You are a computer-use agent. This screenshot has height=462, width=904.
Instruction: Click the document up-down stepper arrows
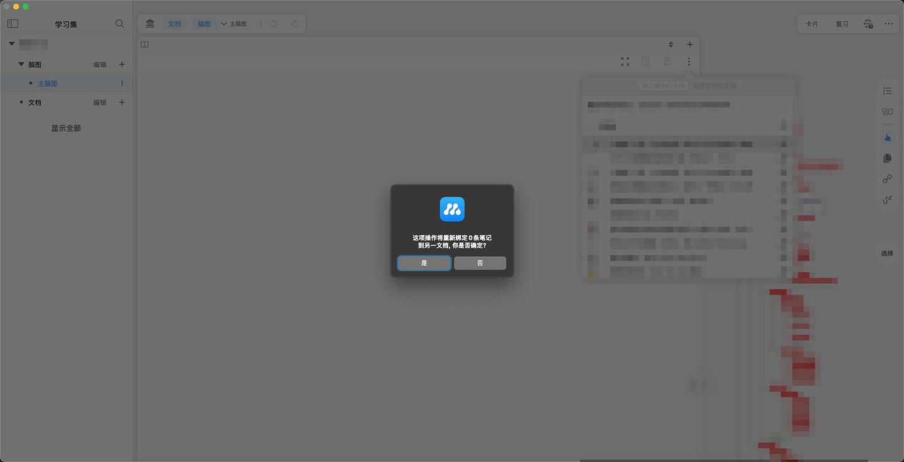click(x=670, y=45)
